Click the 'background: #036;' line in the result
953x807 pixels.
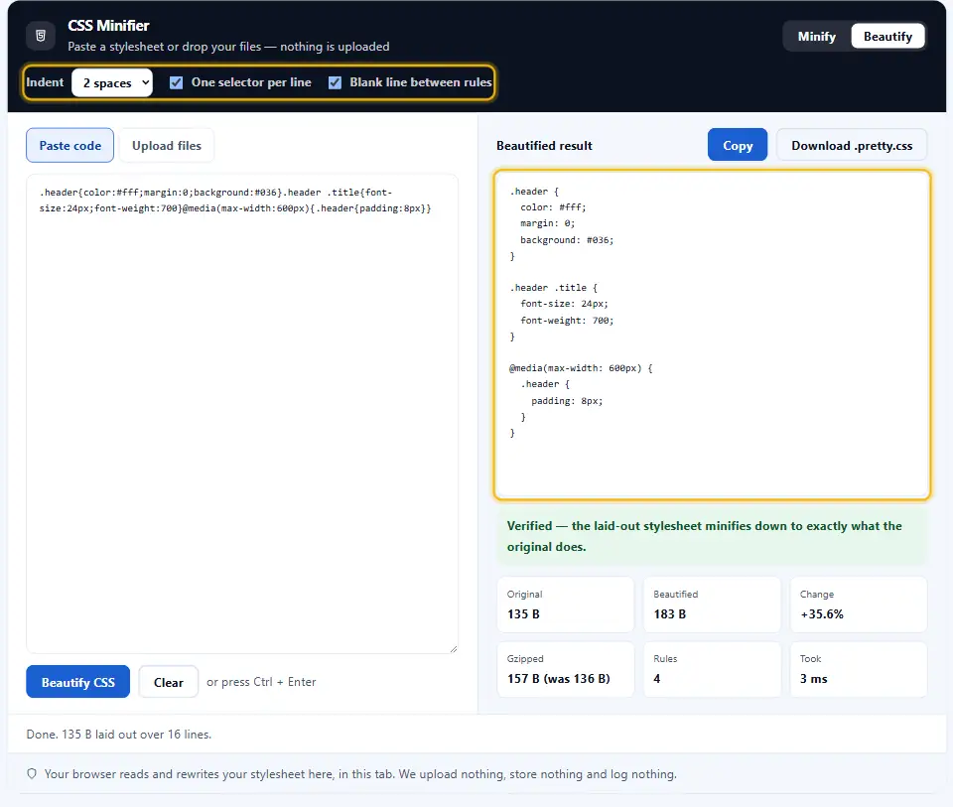(567, 240)
